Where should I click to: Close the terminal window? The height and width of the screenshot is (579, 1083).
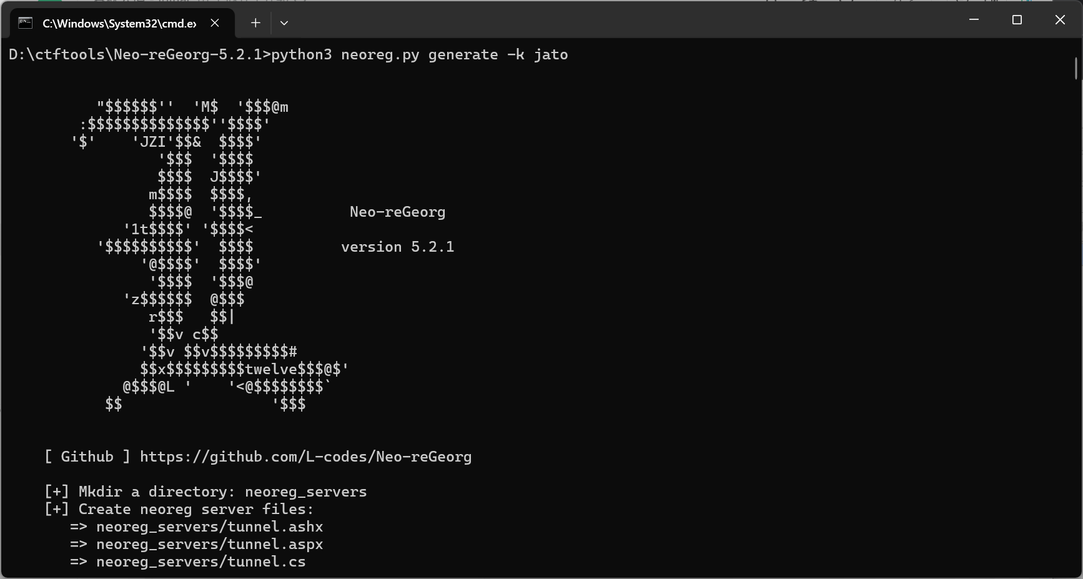pos(1060,20)
